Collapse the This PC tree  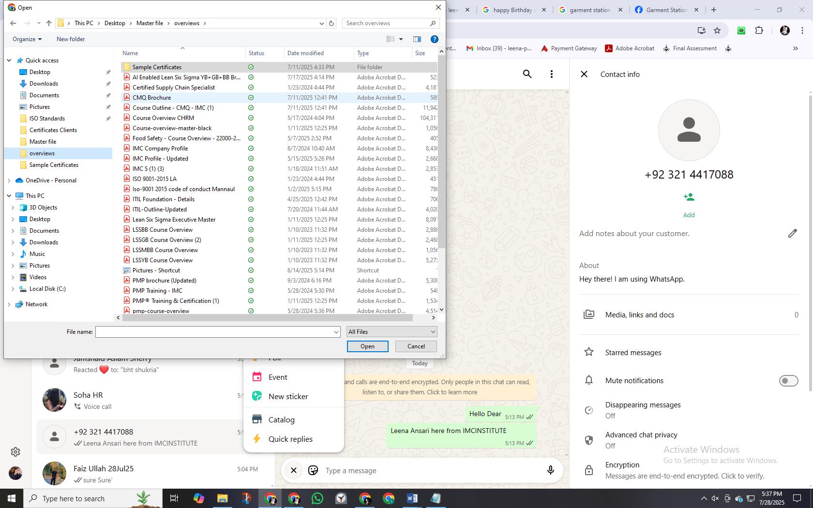click(x=9, y=196)
